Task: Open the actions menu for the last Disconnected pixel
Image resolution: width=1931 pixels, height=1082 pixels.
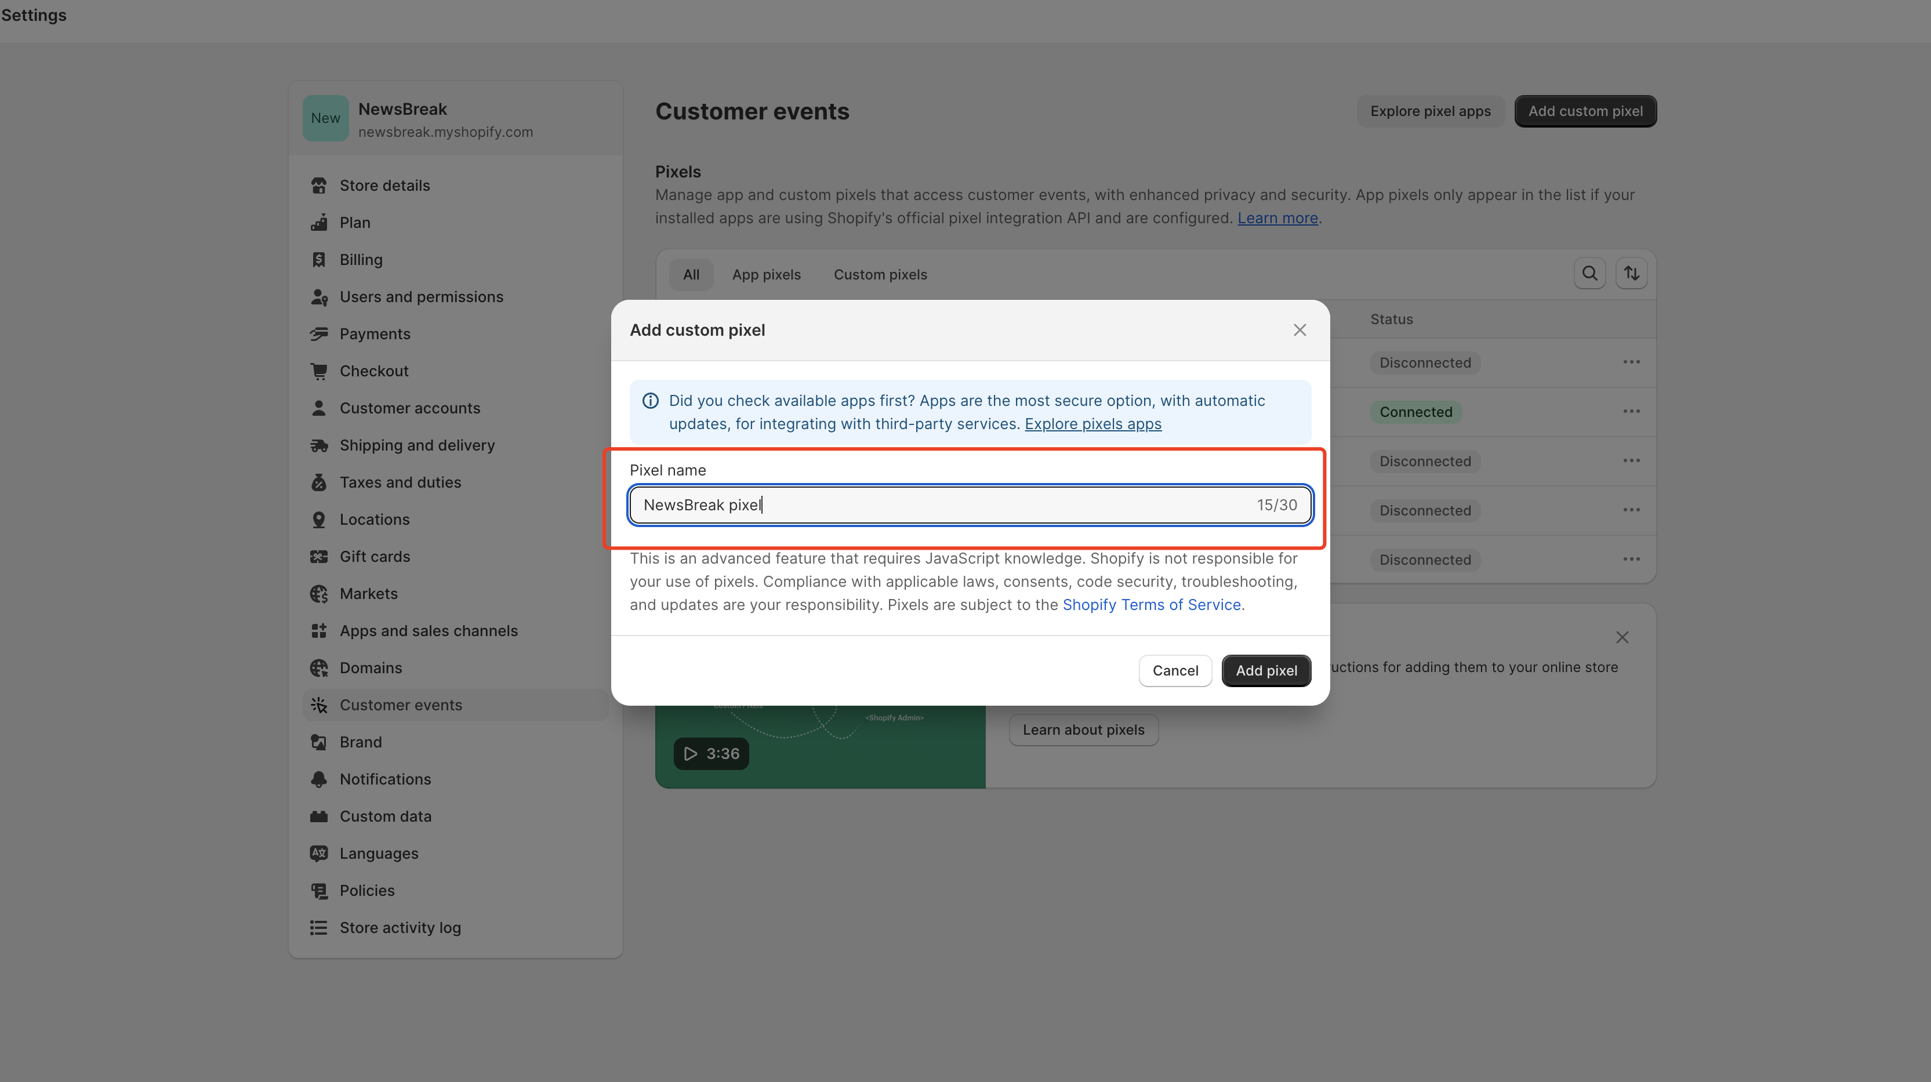Action: coord(1631,558)
